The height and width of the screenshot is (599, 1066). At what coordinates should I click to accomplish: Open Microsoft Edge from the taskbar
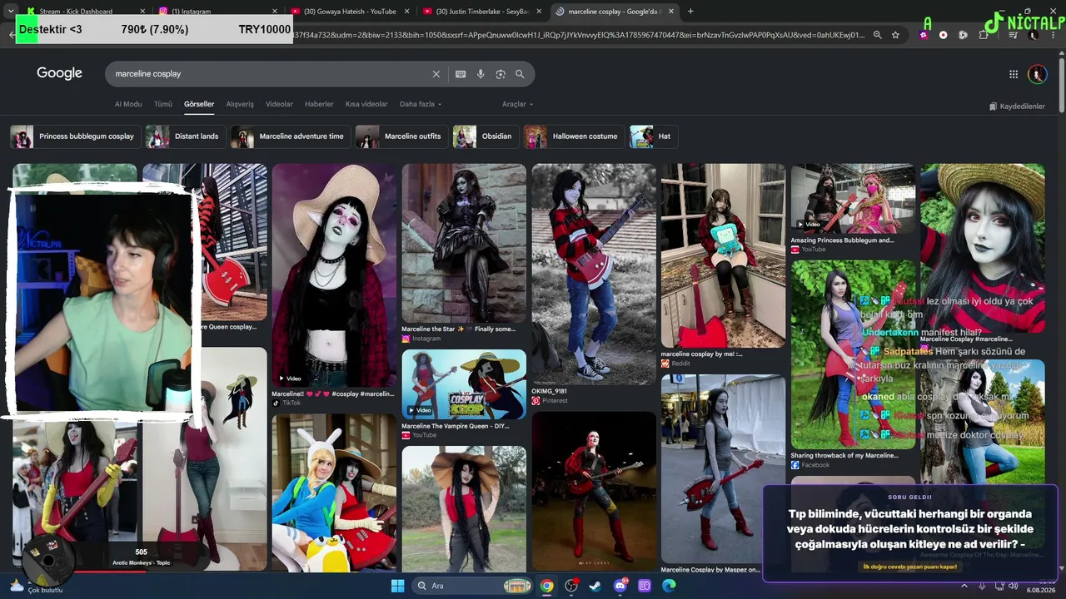click(x=669, y=586)
